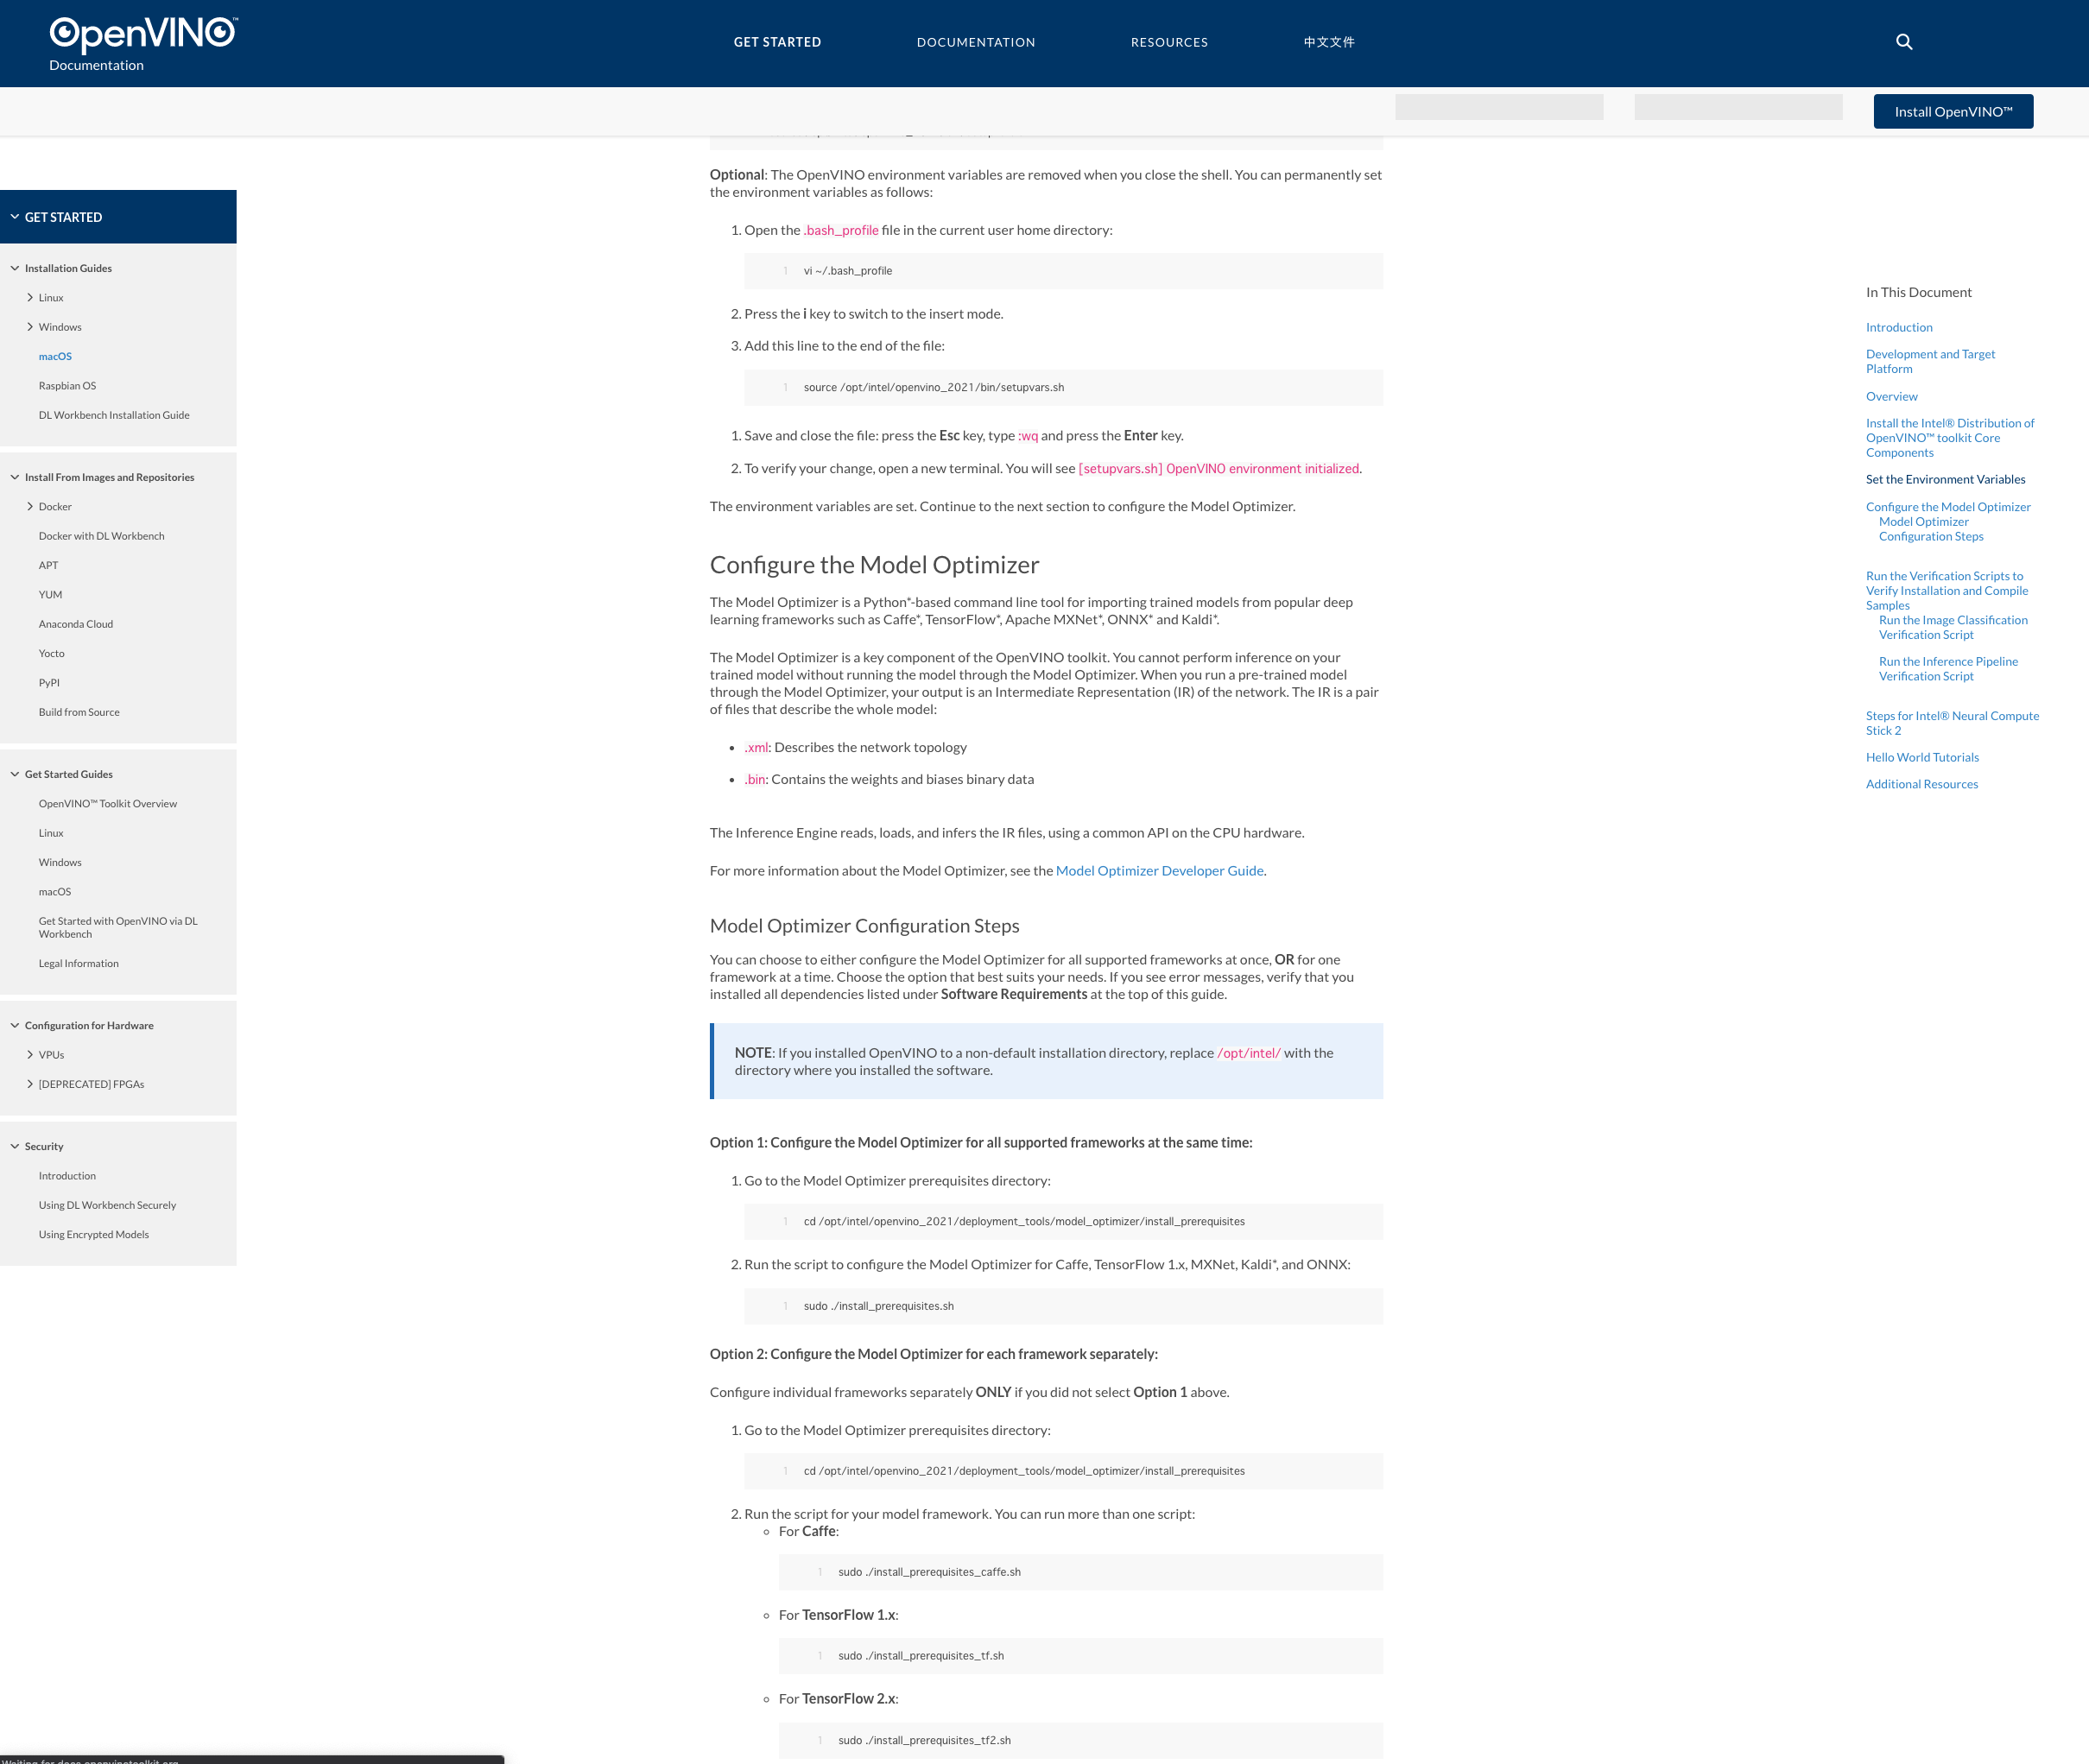Open Anaconda Cloud install page
The height and width of the screenshot is (1764, 2089).
pyautogui.click(x=76, y=624)
